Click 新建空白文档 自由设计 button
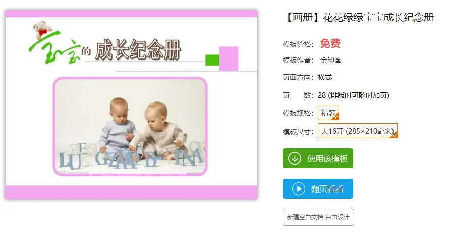This screenshot has width=449, height=236. click(x=318, y=217)
